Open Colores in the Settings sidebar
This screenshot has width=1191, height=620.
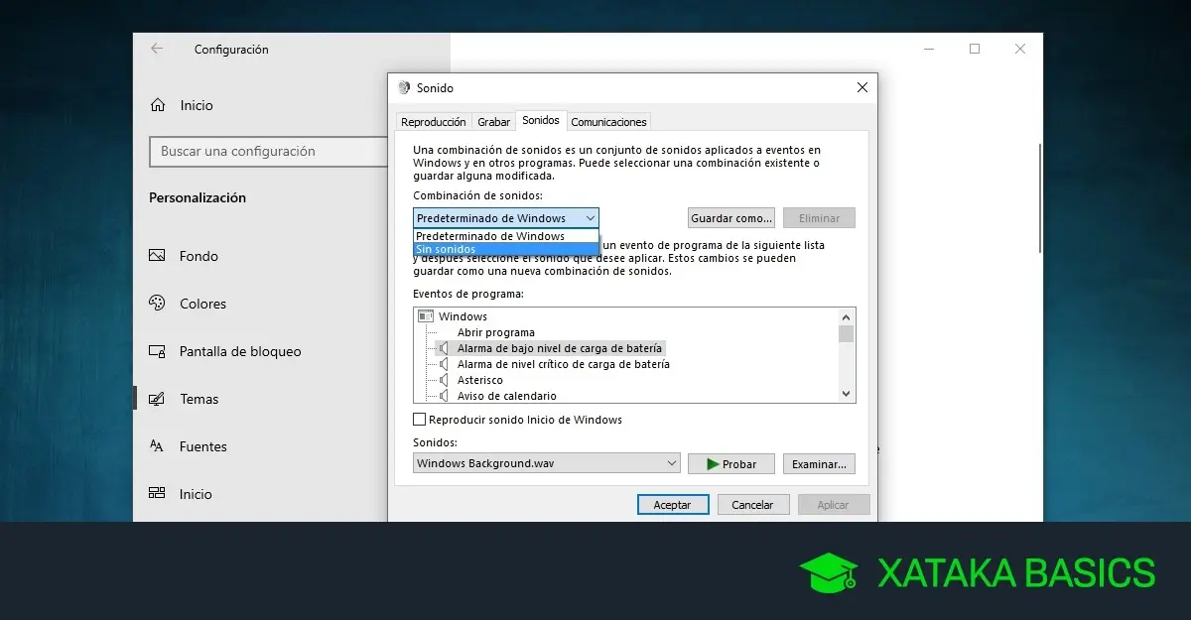[202, 304]
